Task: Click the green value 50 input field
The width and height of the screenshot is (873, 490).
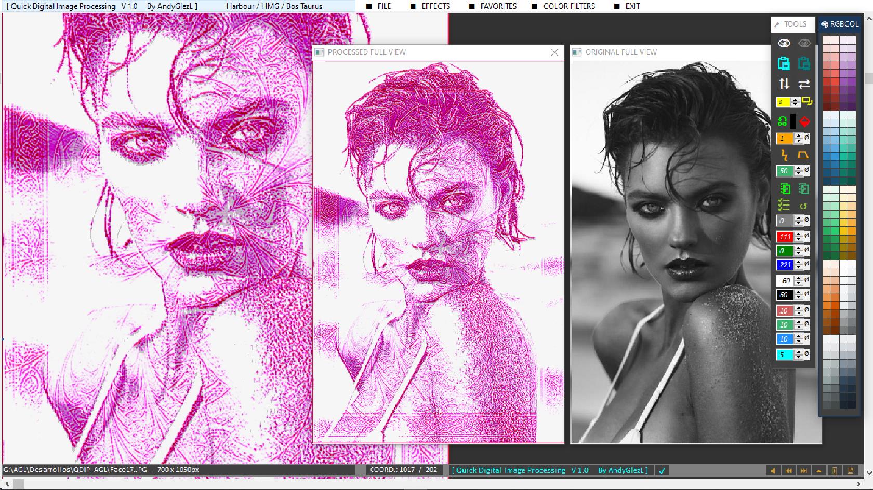Action: pyautogui.click(x=784, y=171)
